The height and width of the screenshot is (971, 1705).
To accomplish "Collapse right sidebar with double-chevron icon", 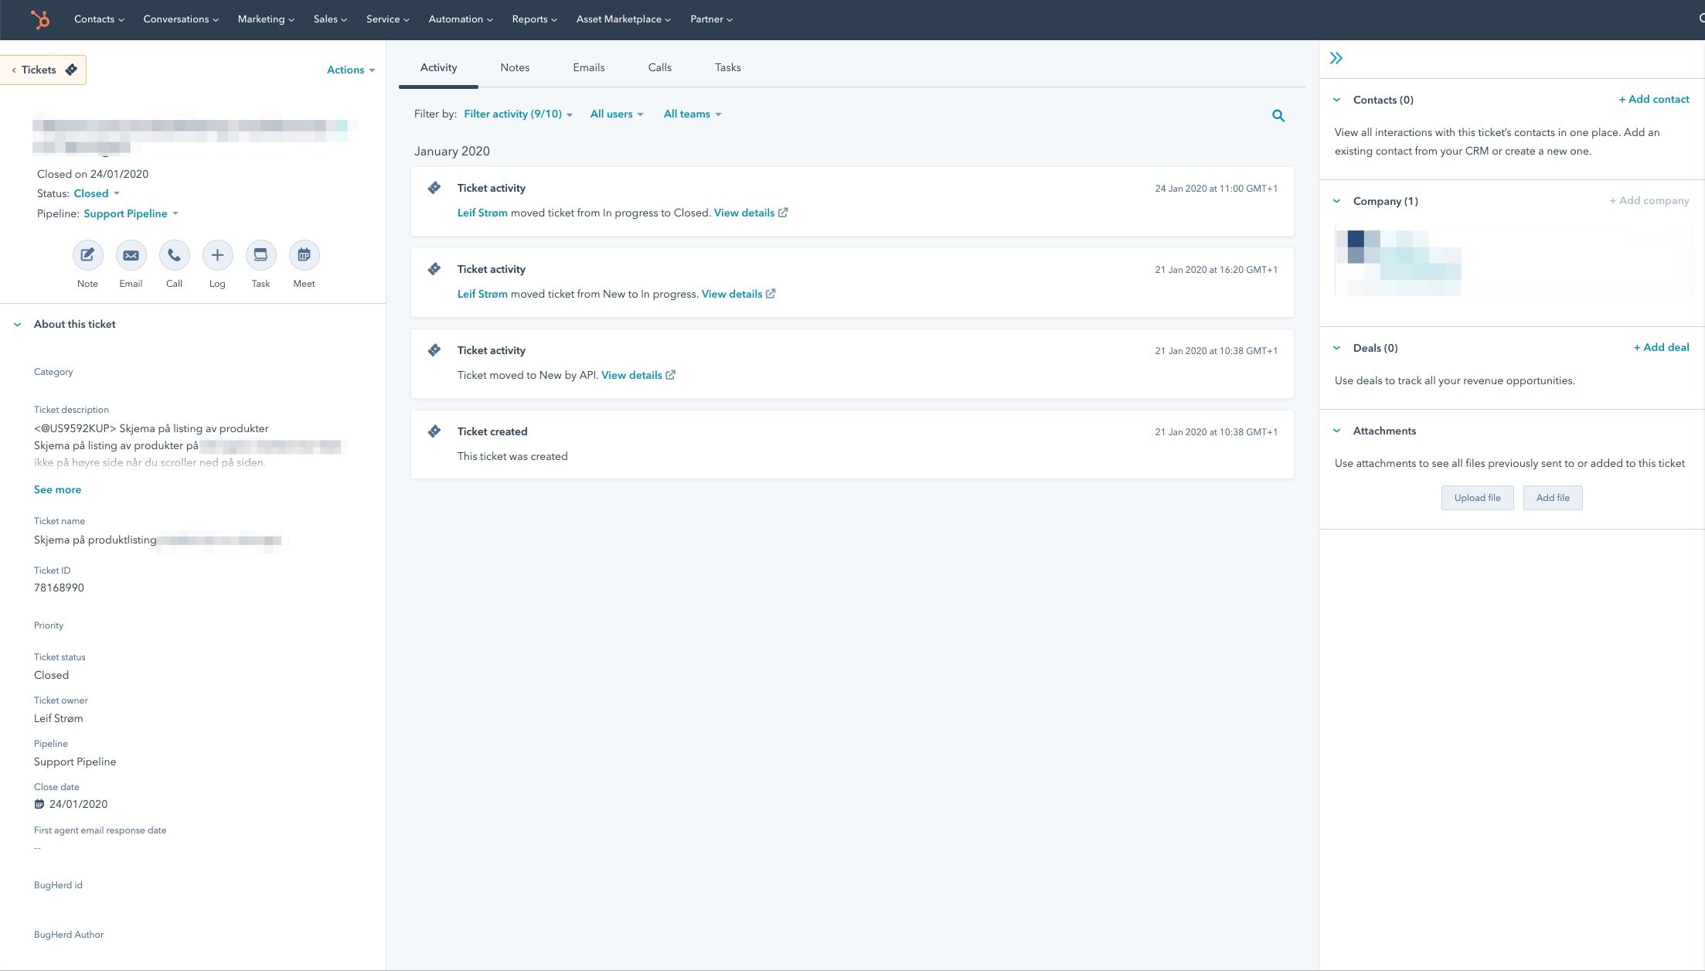I will tap(1336, 58).
